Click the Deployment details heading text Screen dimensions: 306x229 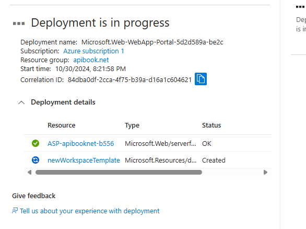point(63,102)
